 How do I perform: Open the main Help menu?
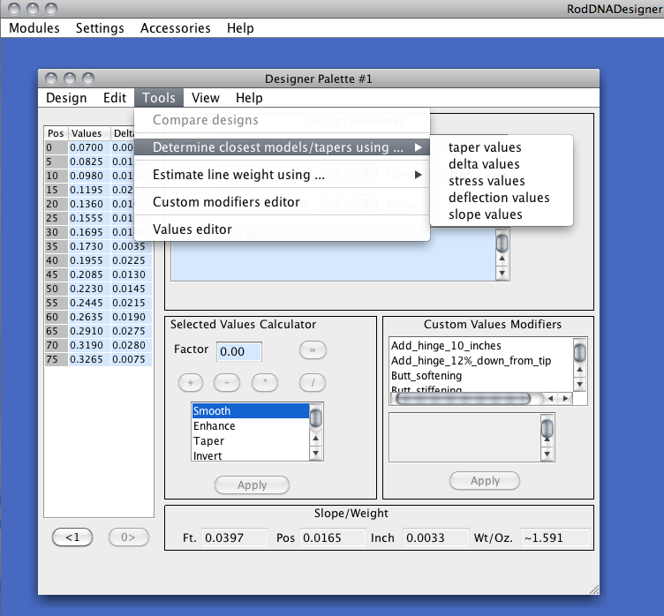click(240, 28)
